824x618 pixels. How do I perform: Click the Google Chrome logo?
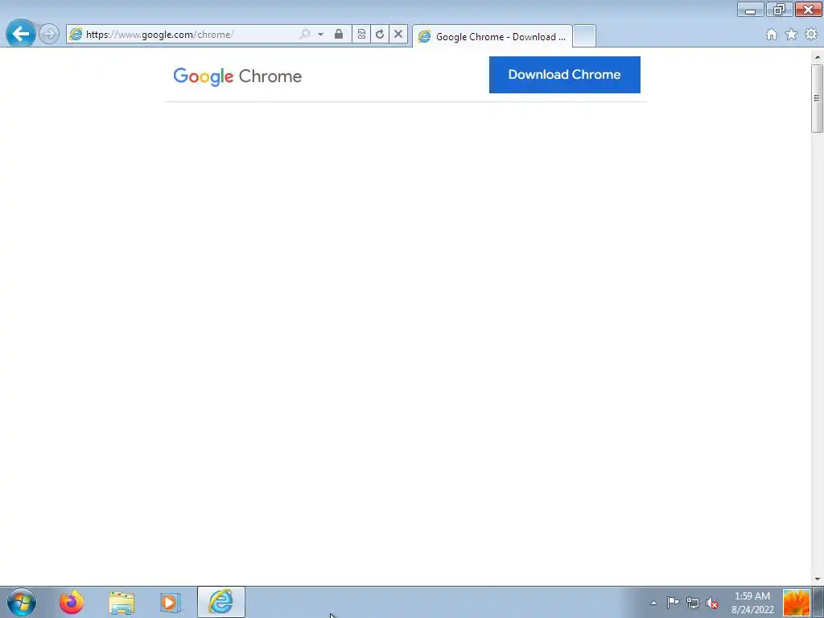(x=237, y=76)
